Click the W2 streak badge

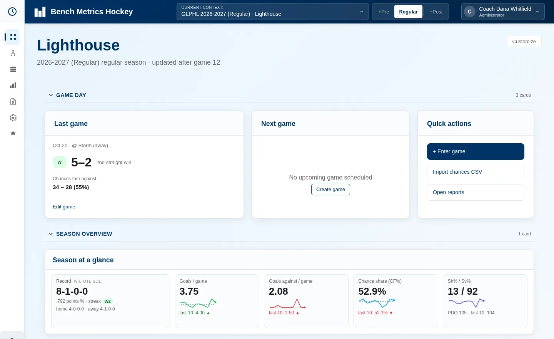point(108,301)
